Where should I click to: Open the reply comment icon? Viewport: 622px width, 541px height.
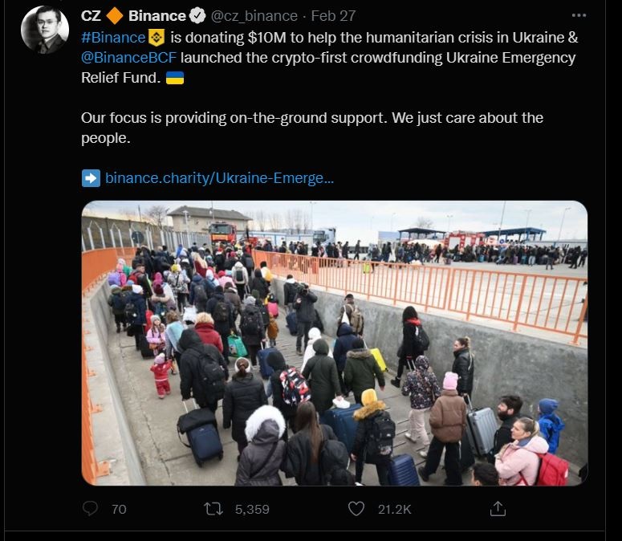pos(90,508)
